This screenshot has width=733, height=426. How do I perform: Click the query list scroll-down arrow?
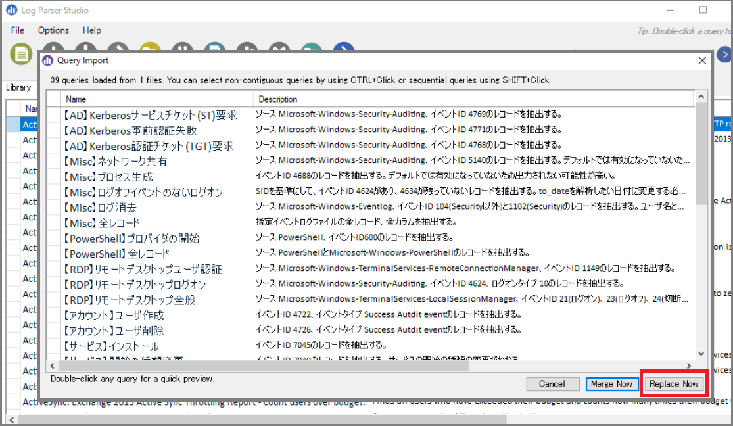pyautogui.click(x=701, y=354)
